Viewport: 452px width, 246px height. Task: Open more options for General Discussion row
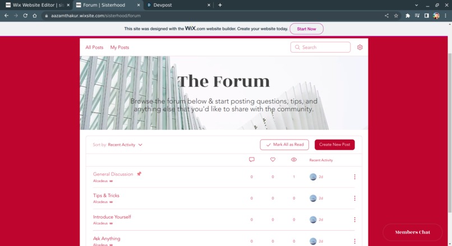pos(354,177)
